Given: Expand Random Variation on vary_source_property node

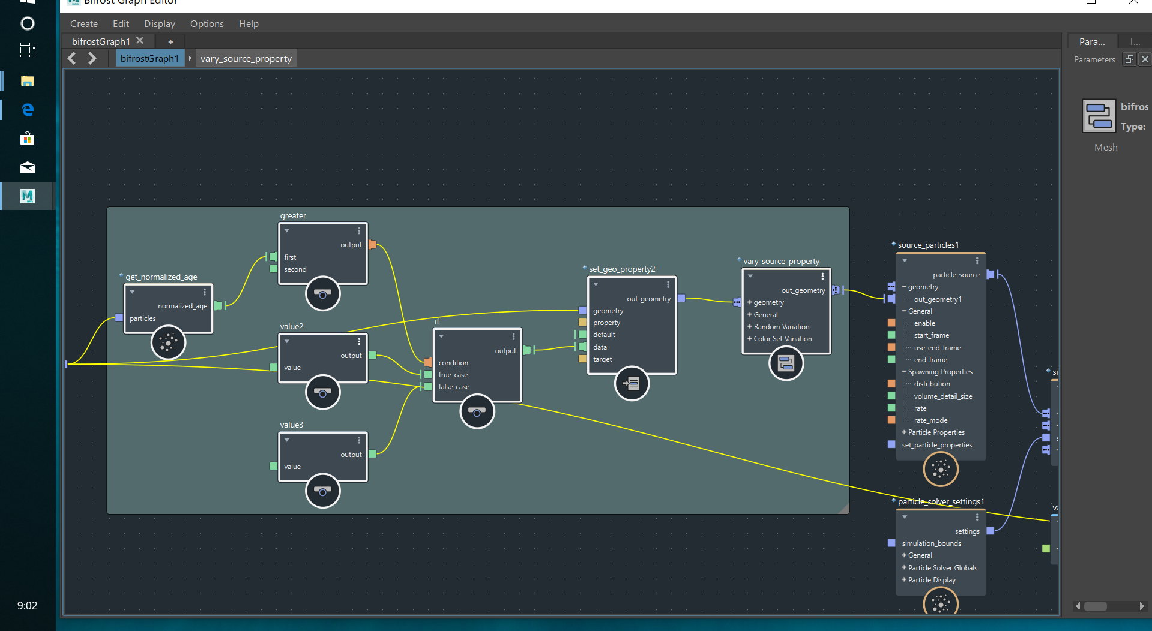Looking at the screenshot, I should 749,326.
